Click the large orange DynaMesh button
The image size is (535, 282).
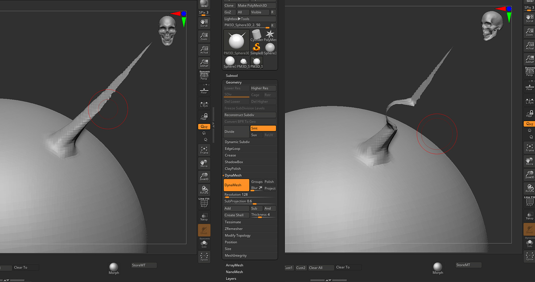[236, 185]
